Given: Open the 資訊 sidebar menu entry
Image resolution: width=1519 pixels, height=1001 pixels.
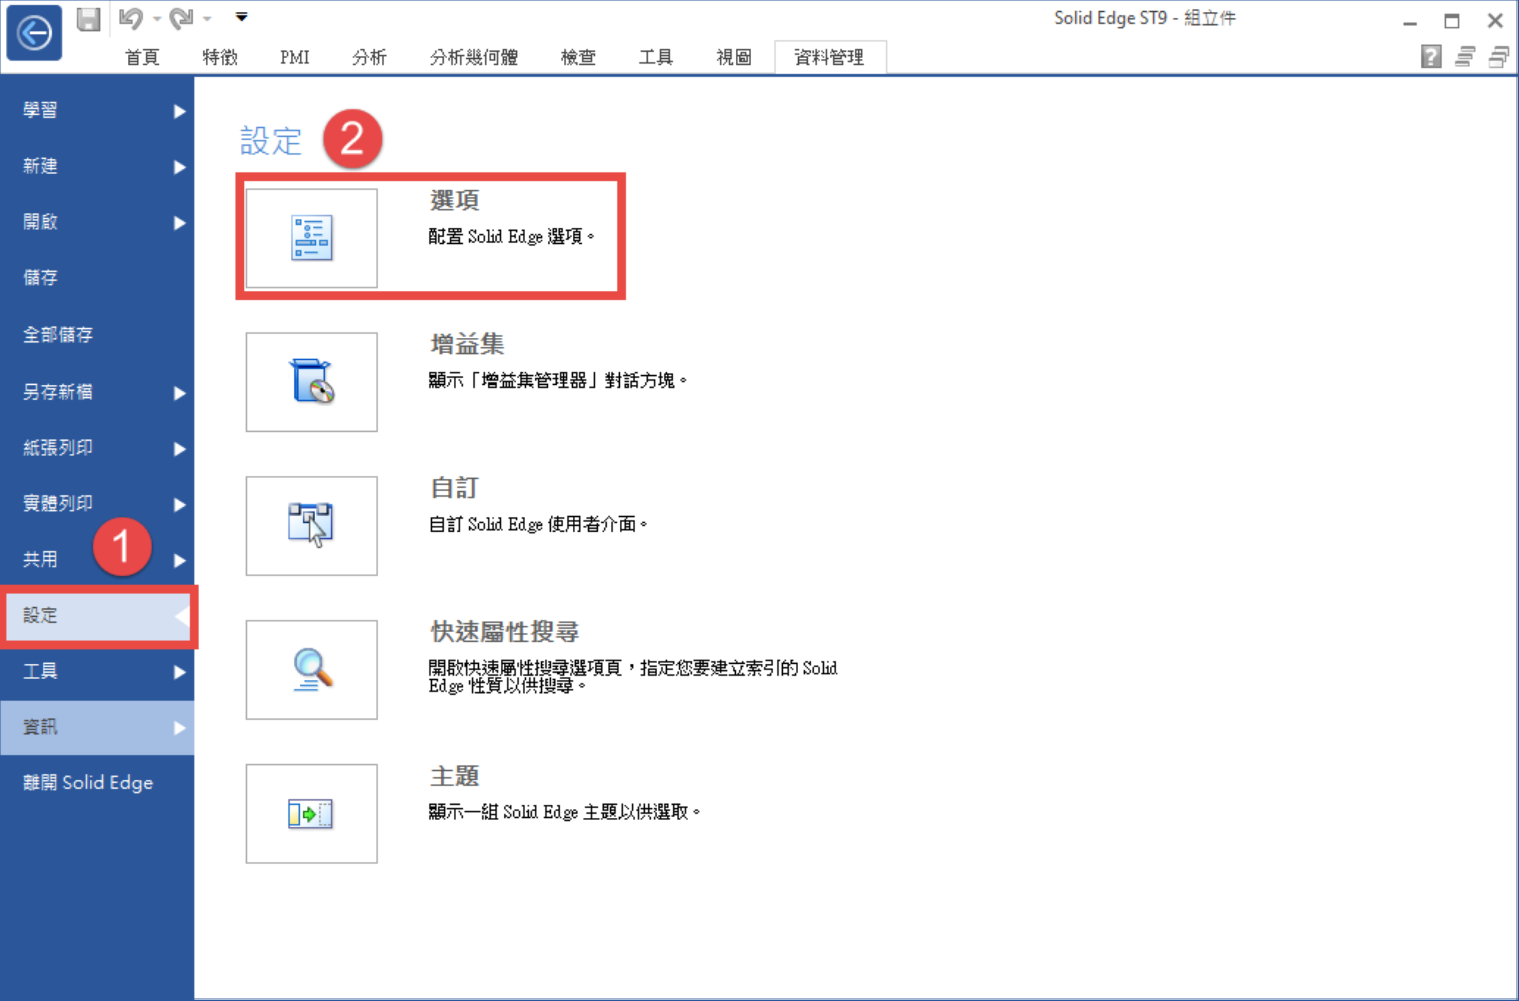Looking at the screenshot, I should click(97, 727).
